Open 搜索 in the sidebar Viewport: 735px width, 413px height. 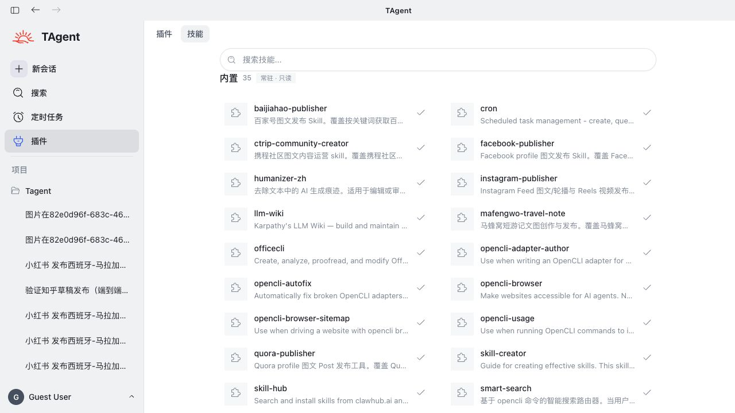point(72,93)
